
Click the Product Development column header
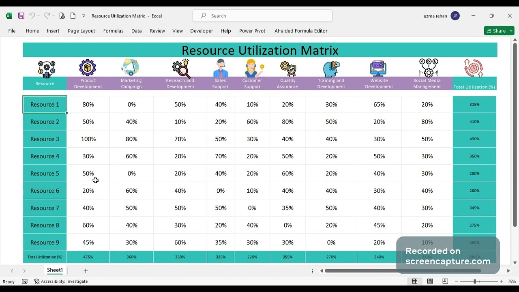coord(88,84)
